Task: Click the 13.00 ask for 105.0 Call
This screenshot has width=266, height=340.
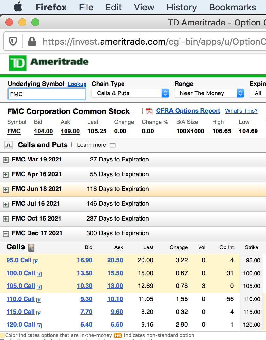Action: click(x=115, y=286)
